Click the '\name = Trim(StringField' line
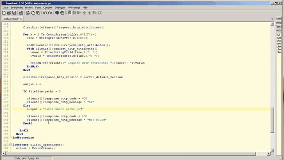 (x=64, y=52)
